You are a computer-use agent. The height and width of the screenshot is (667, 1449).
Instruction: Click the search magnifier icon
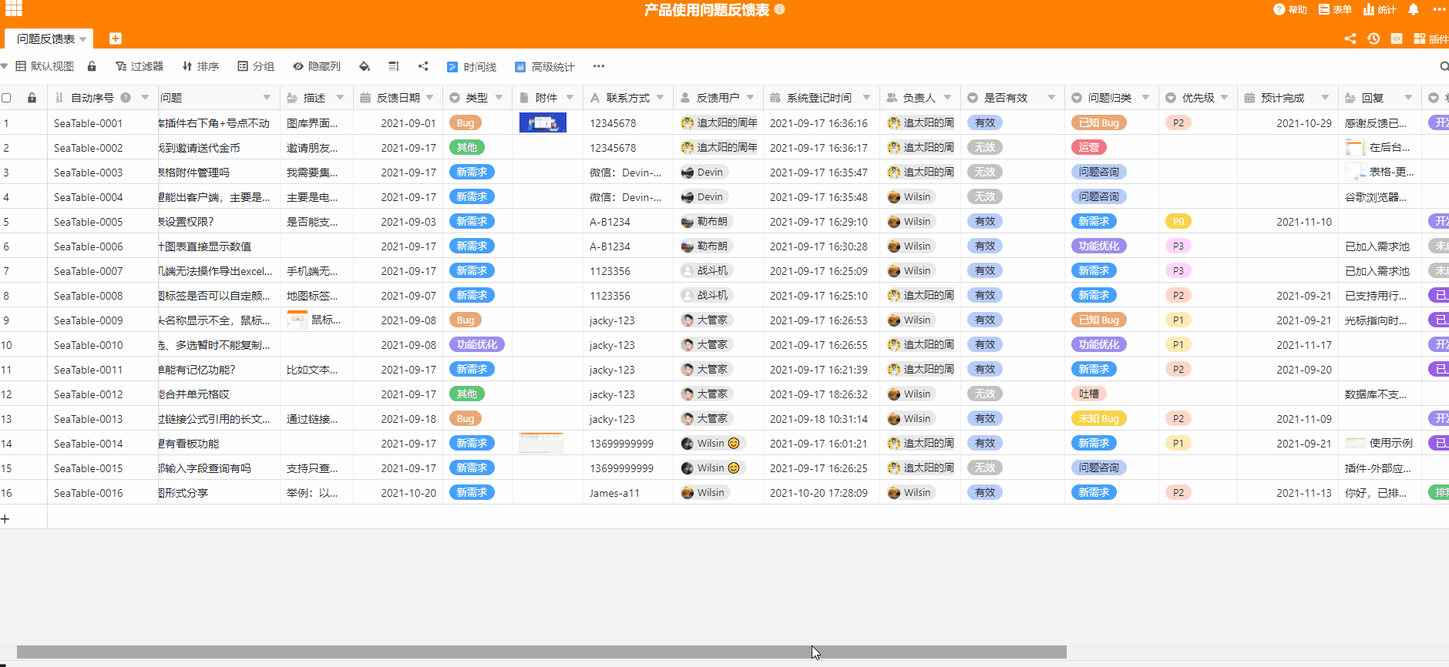click(1444, 66)
